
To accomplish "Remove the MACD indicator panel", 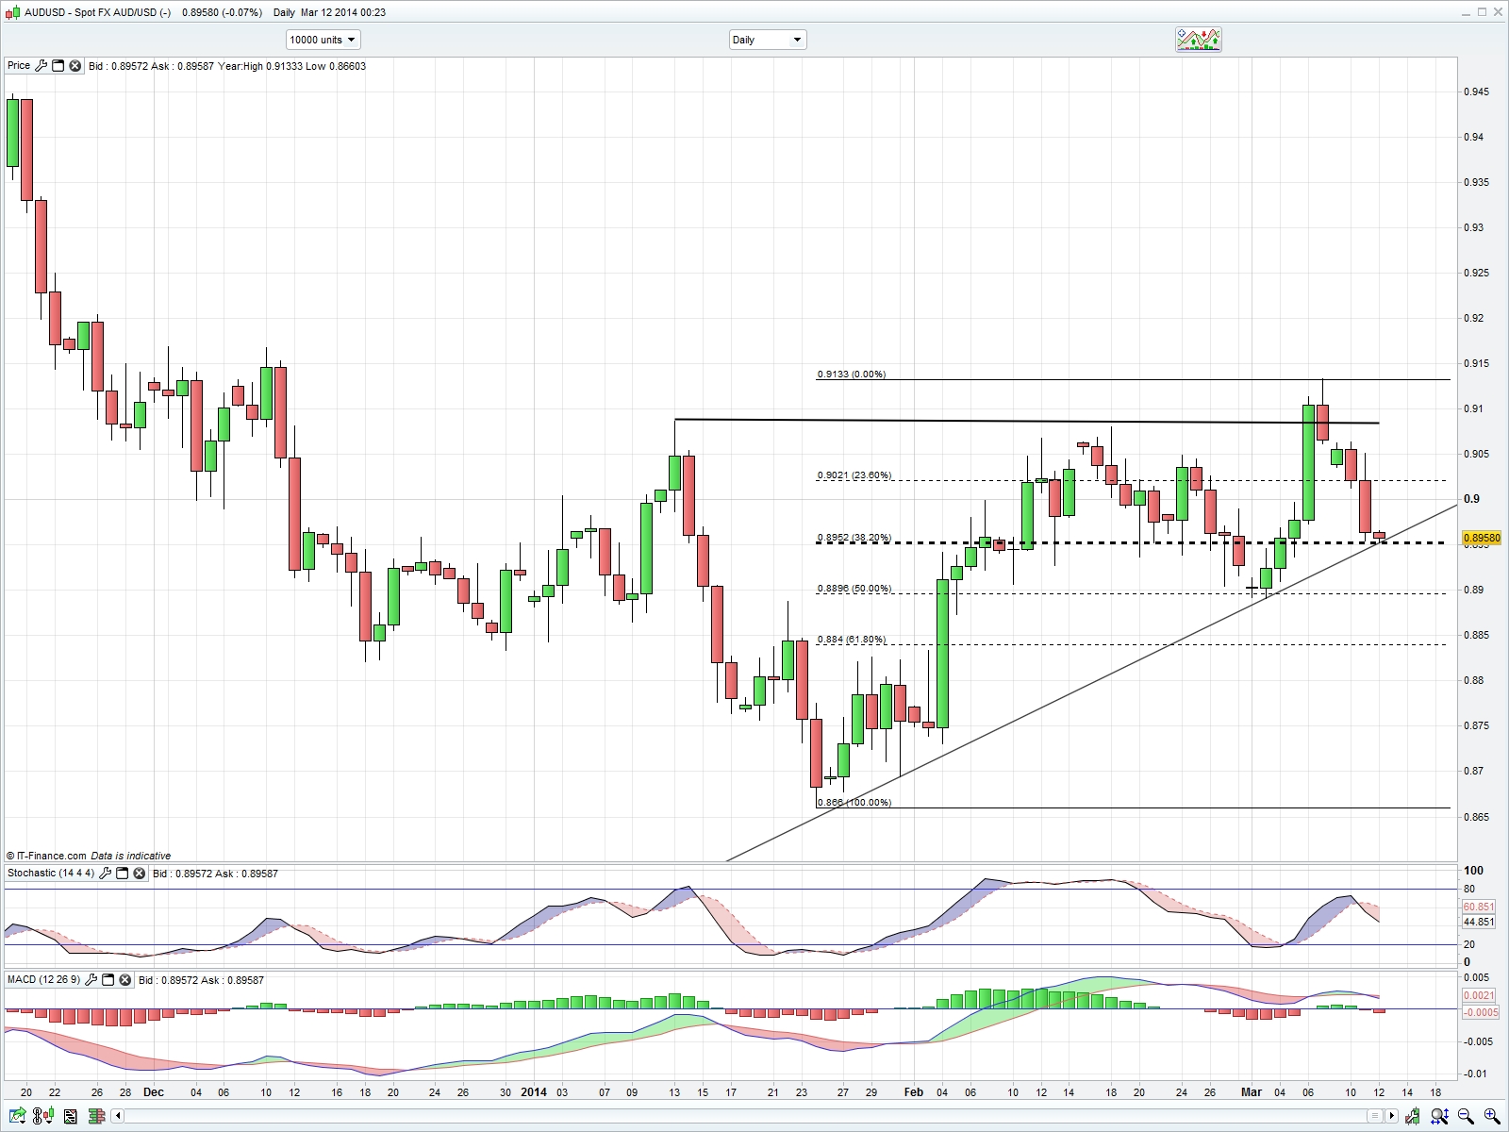I will [124, 980].
